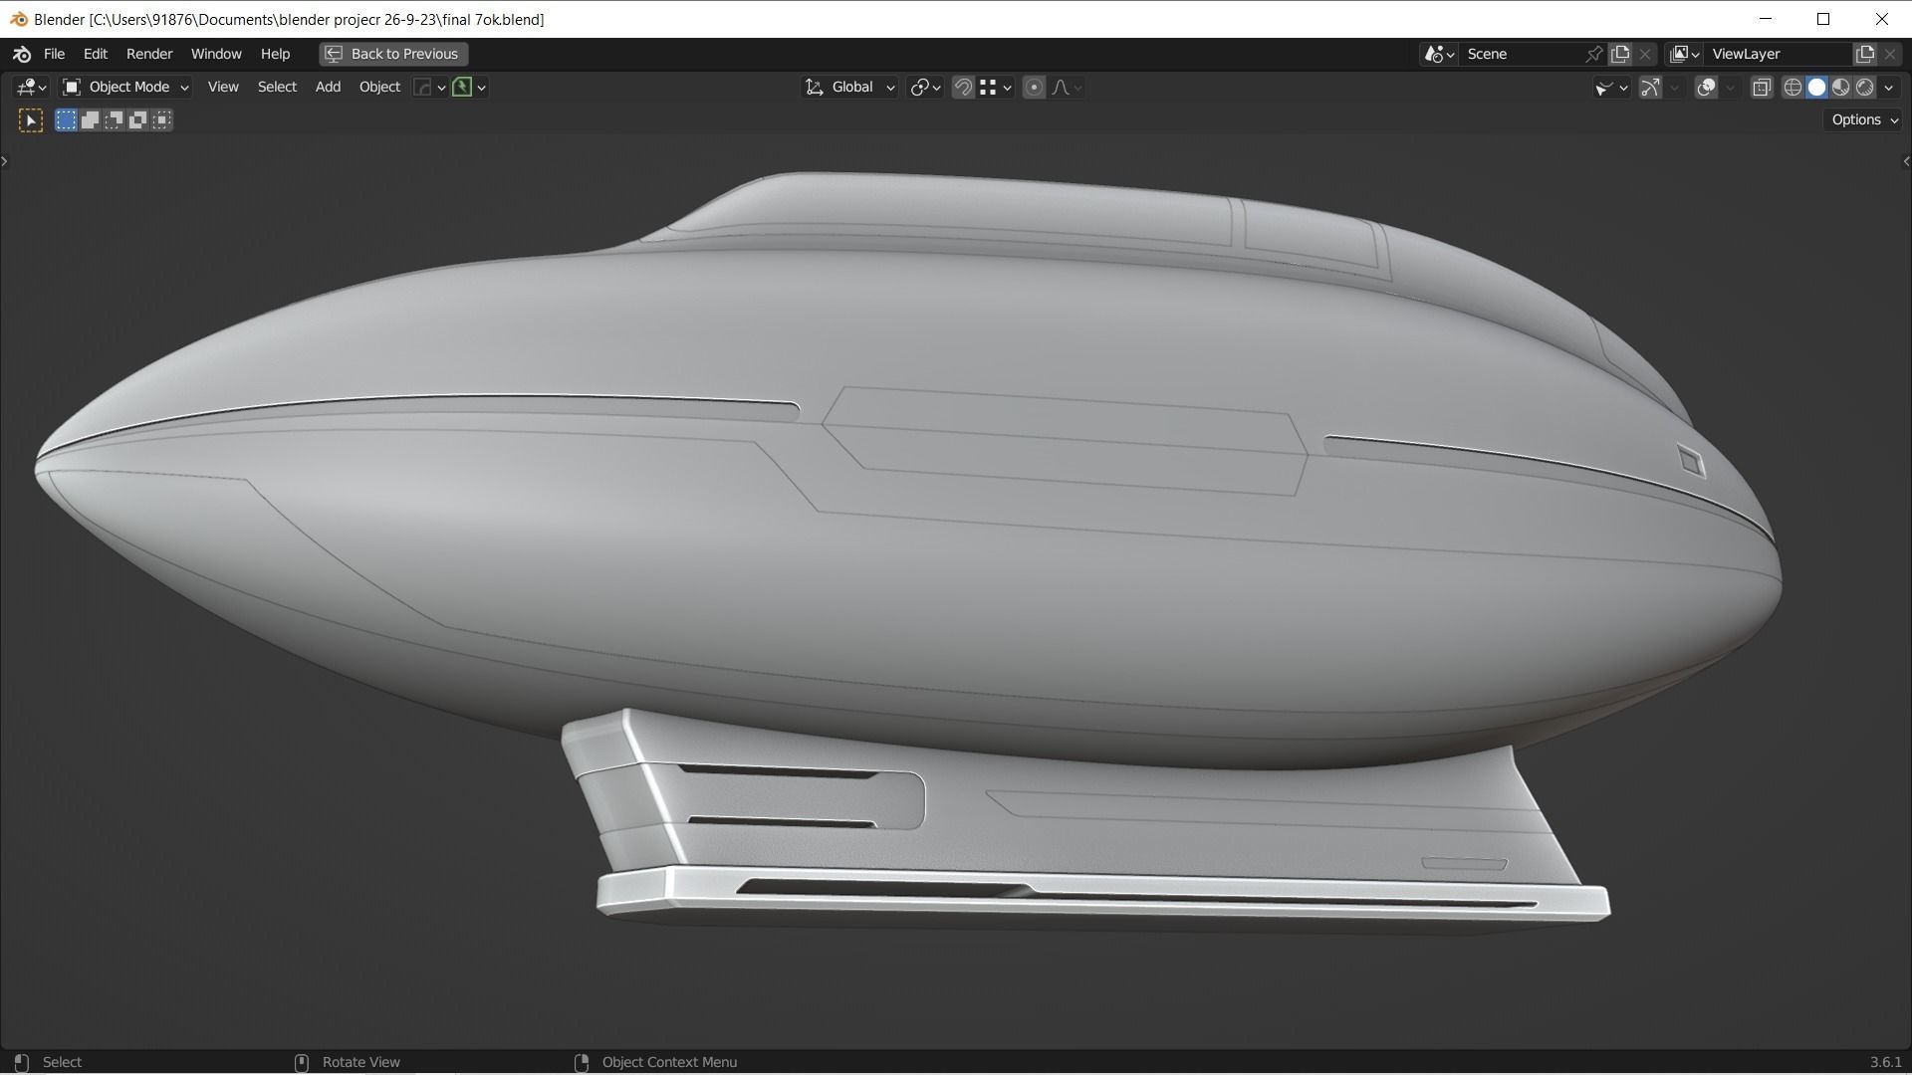Enable proportional editing toggle
1912x1075 pixels.
(x=1034, y=88)
